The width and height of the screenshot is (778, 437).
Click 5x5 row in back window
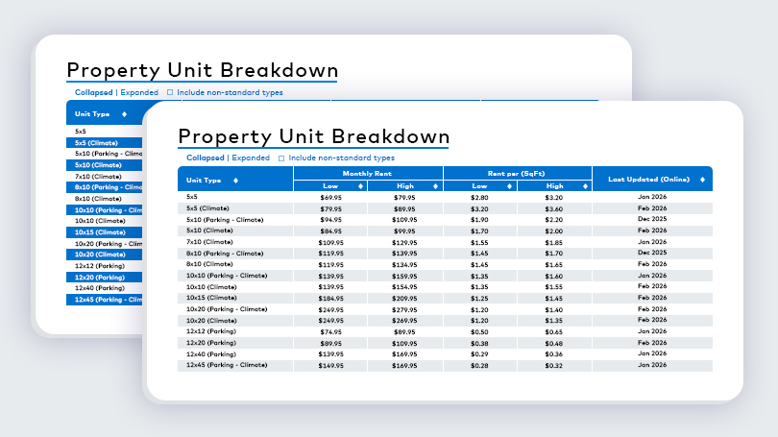coord(104,132)
